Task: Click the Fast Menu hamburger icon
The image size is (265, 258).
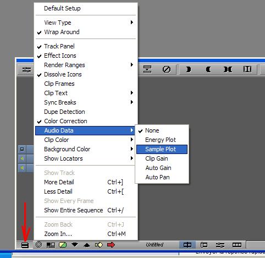Action: tap(25, 245)
